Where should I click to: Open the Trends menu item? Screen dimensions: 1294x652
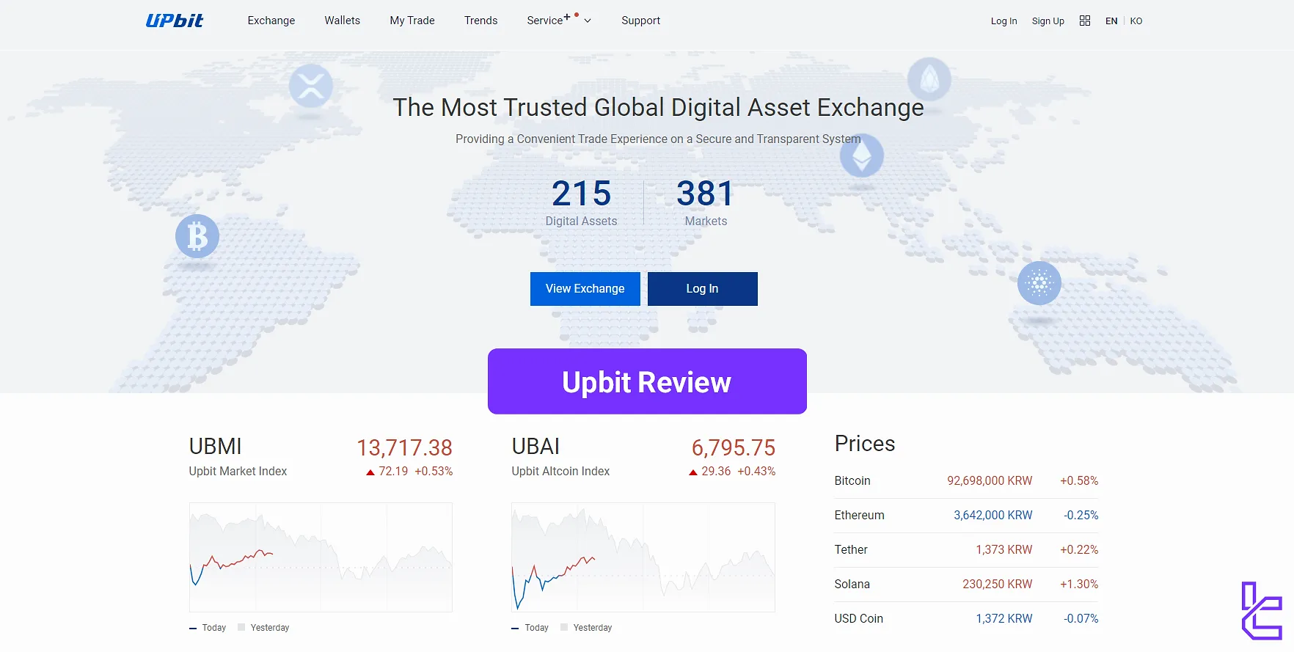pyautogui.click(x=480, y=21)
